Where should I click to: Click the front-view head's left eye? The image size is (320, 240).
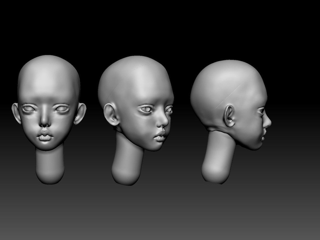28,109
